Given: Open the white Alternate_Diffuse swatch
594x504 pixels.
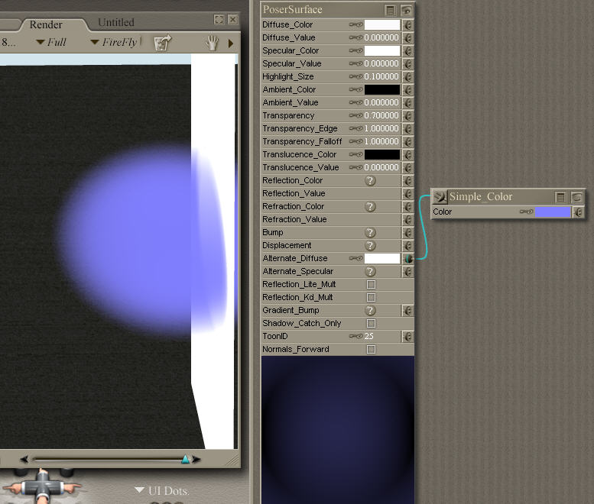Looking at the screenshot, I should pos(382,258).
